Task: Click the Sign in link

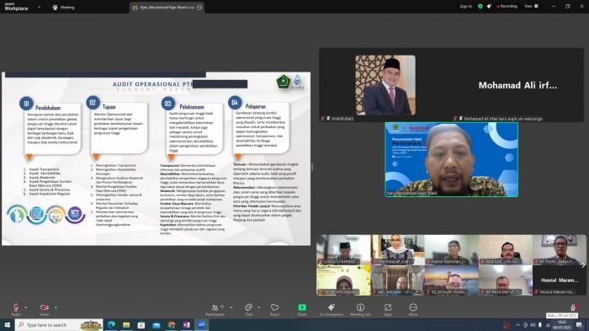Action: [x=466, y=7]
